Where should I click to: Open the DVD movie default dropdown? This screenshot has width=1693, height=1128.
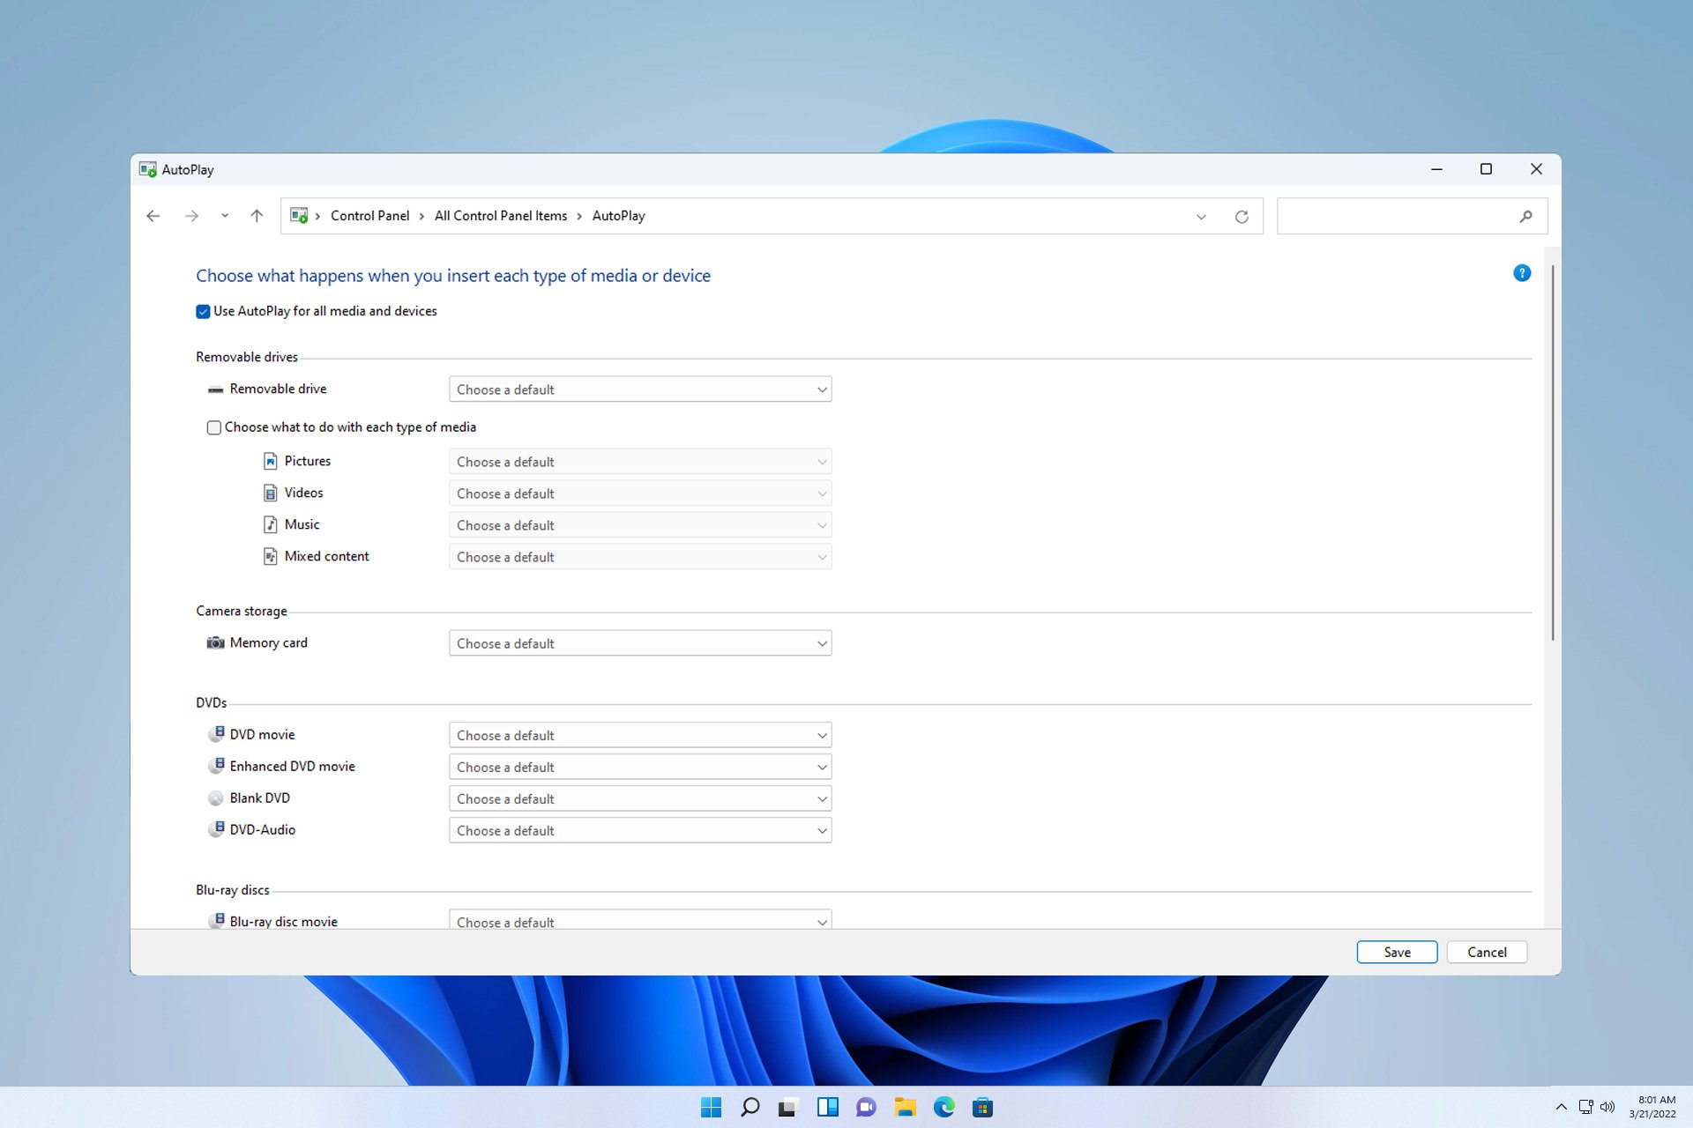tap(640, 735)
